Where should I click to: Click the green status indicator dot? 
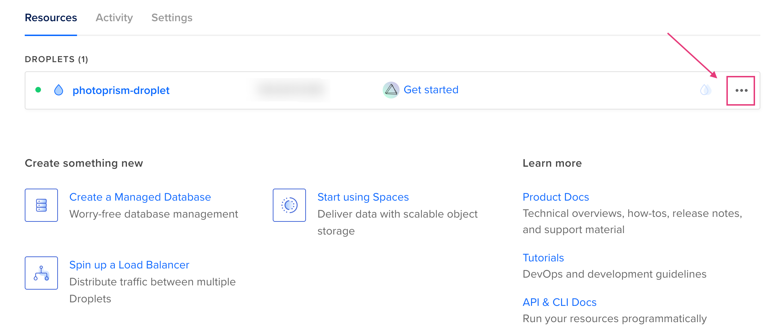[38, 90]
